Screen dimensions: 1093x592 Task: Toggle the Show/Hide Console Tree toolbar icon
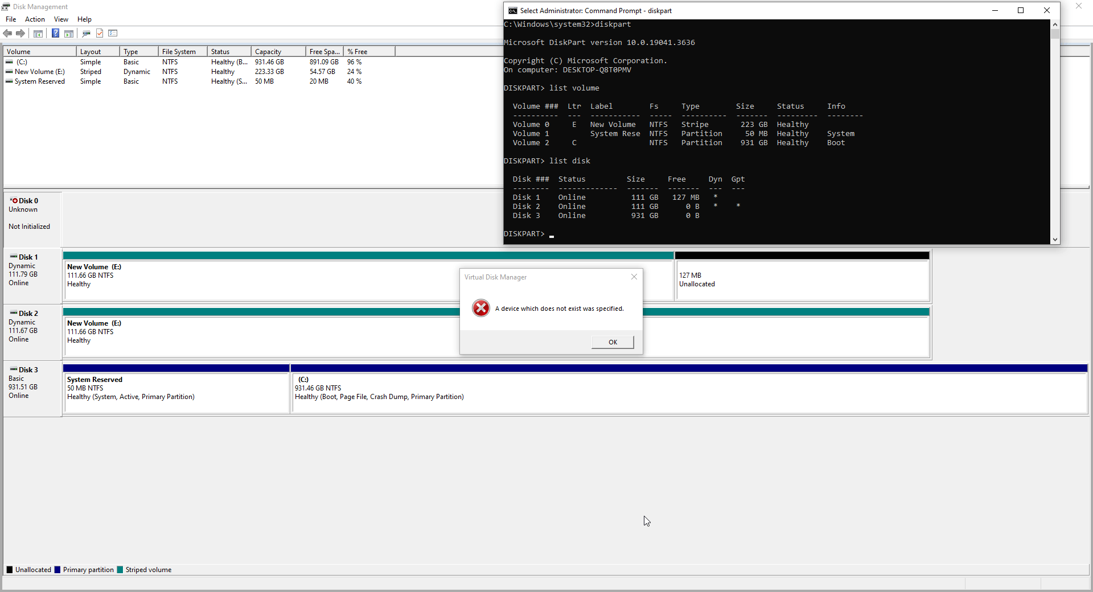pyautogui.click(x=38, y=34)
